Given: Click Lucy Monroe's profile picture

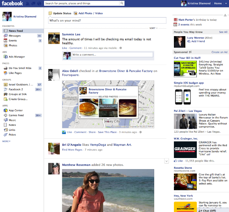Looking at the screenshot, I should pyautogui.click(x=180, y=42).
